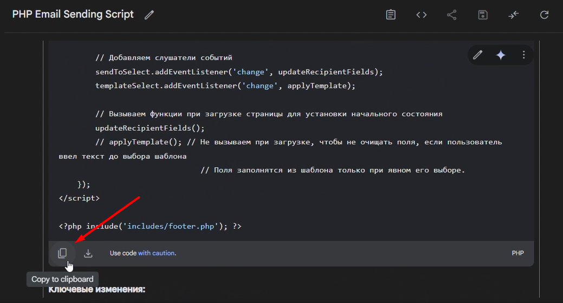Click the closing '</script>' tag line
Screen dimensions: 563x303
(79, 198)
